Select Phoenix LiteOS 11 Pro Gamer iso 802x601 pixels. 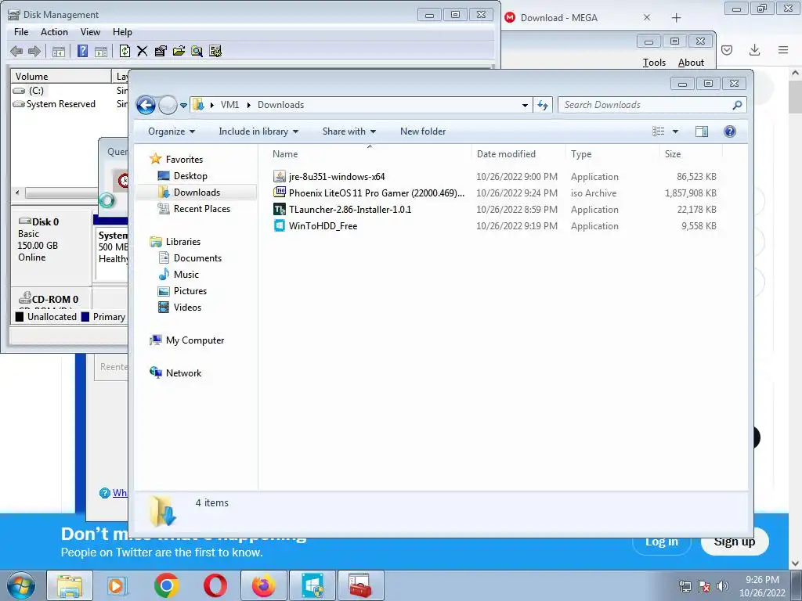click(x=376, y=193)
